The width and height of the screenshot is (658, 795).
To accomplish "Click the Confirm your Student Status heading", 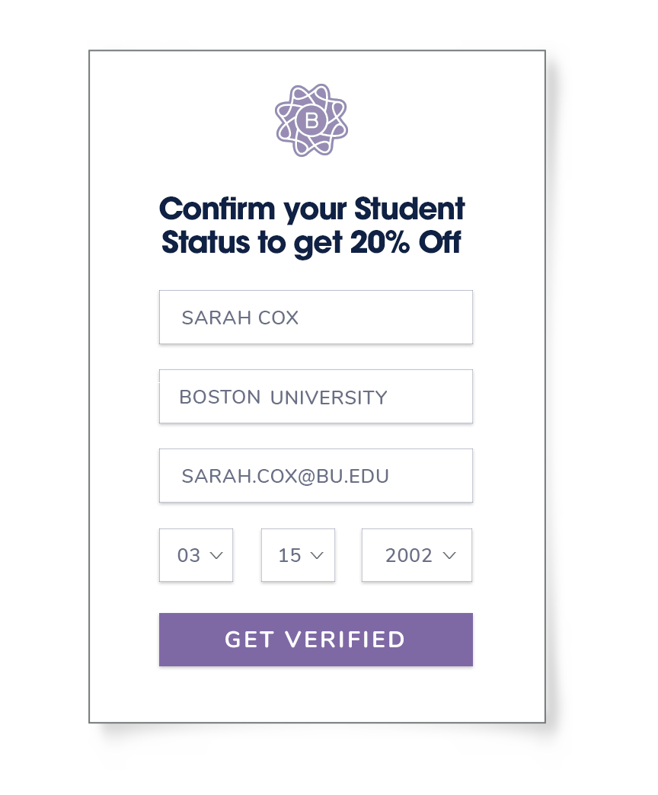I will [x=311, y=225].
